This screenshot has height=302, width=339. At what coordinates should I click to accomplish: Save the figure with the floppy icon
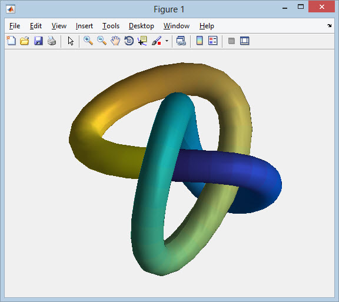(x=38, y=41)
